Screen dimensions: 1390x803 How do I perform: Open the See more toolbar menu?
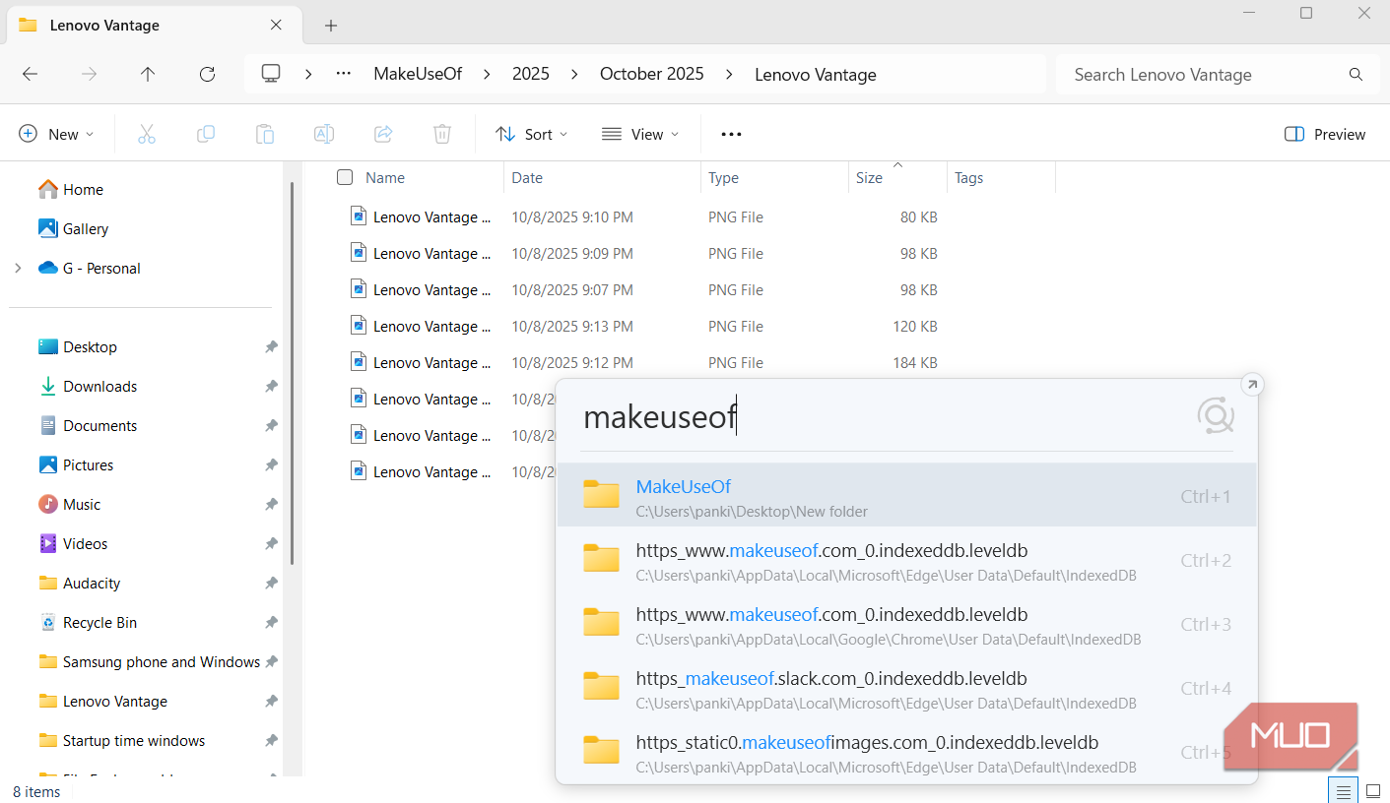[731, 134]
